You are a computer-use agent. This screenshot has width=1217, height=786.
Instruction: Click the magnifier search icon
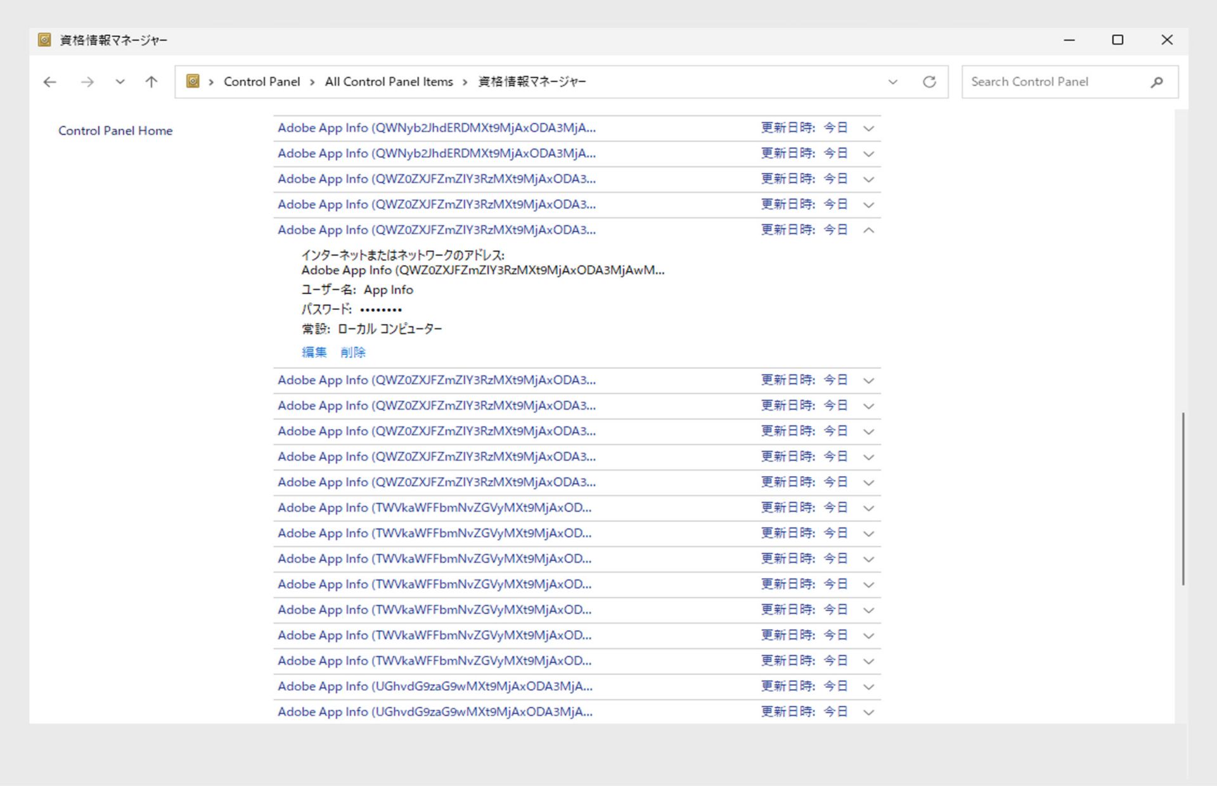pos(1157,82)
